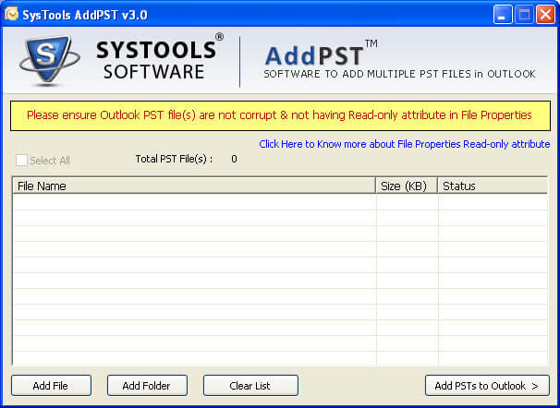Click the SysTools AddPST v3.0 title text
The image size is (560, 408).
tap(85, 15)
